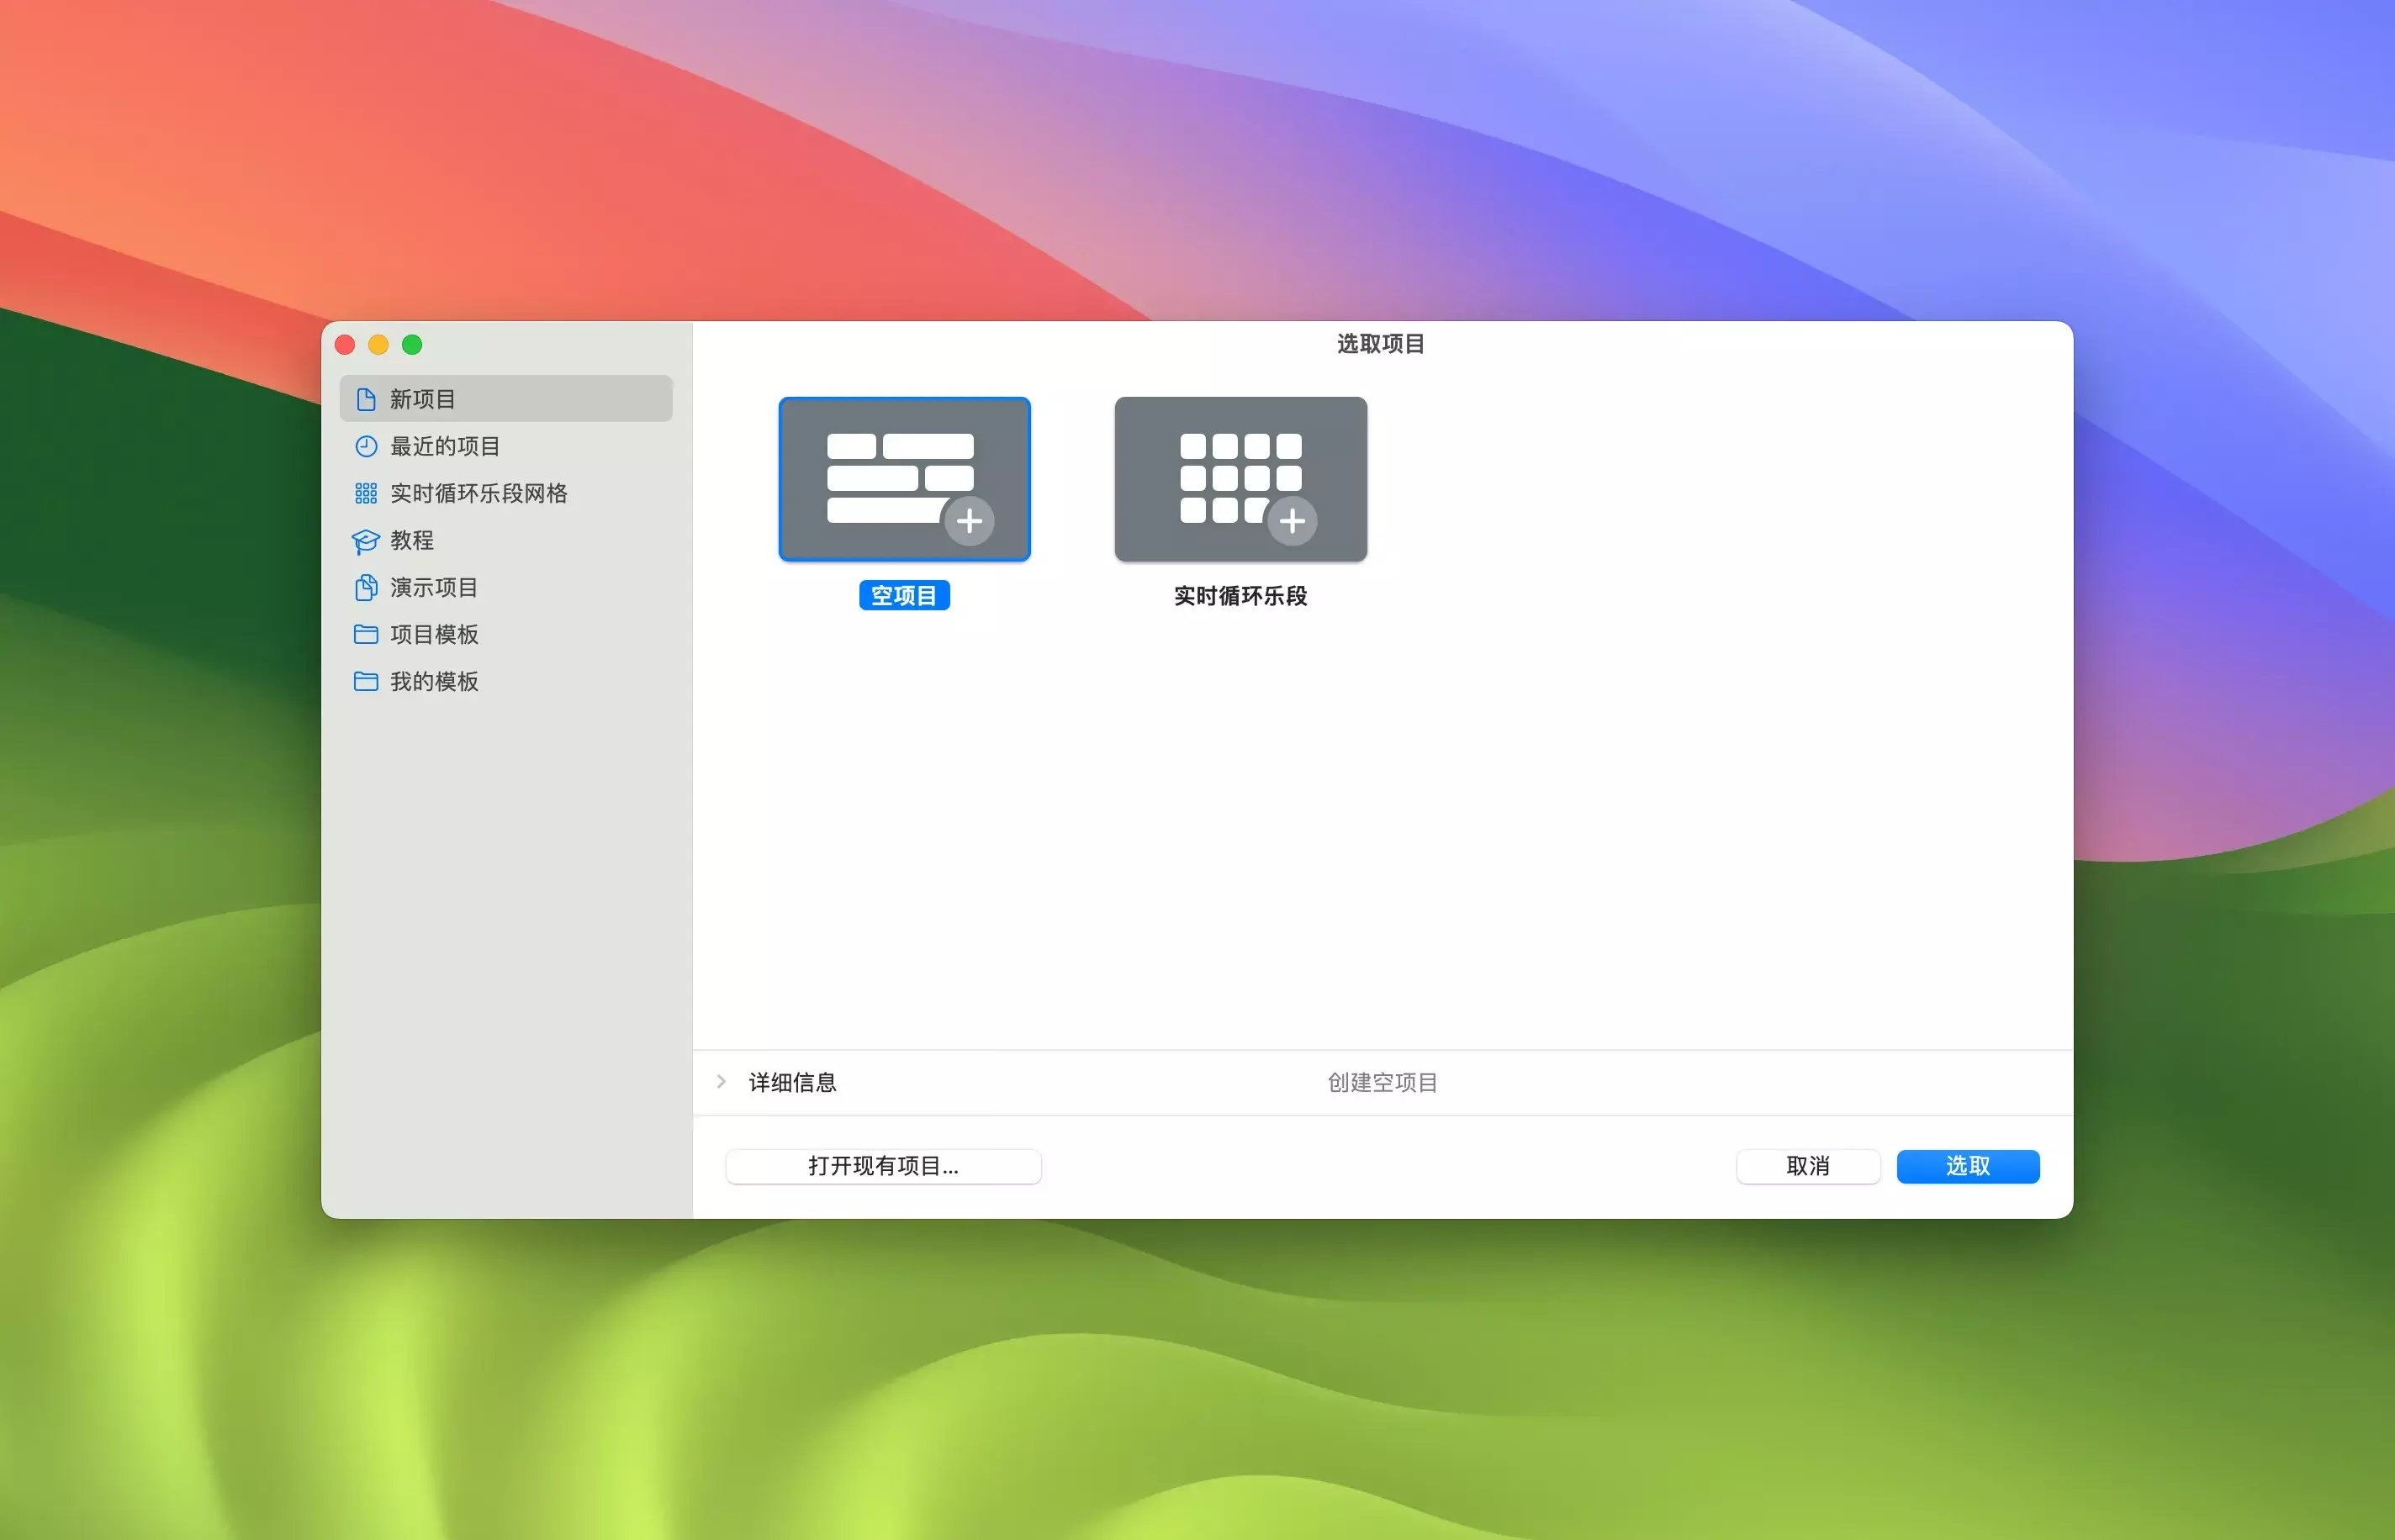Click the 实时循环乐段 label text

1240,596
